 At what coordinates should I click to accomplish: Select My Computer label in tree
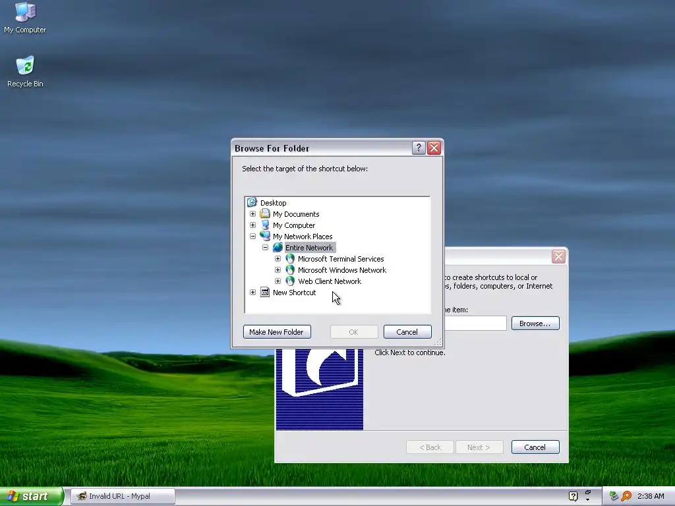click(x=293, y=225)
